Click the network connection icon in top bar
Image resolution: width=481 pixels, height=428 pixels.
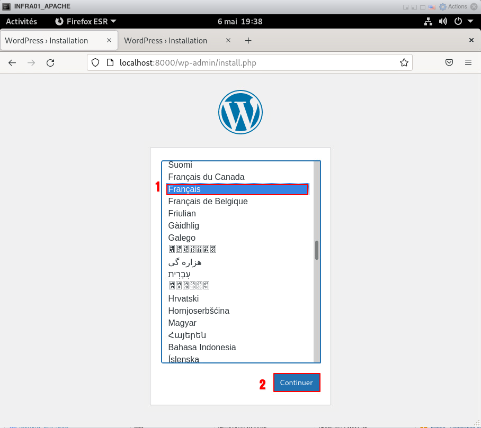(429, 22)
